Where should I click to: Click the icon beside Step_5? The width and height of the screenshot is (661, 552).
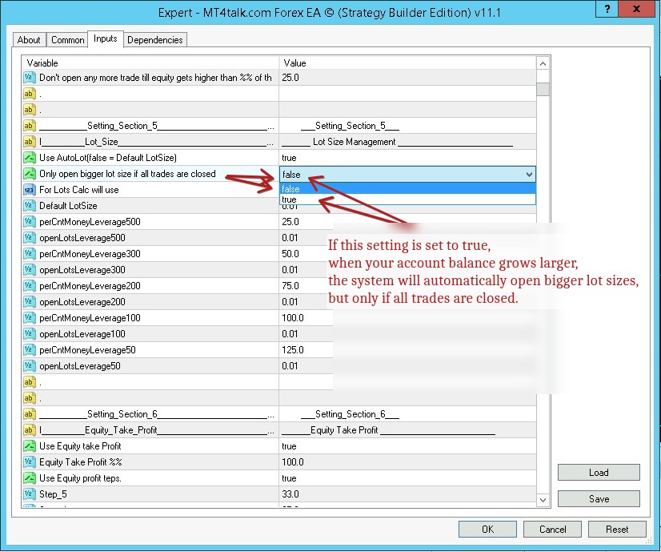click(x=29, y=494)
